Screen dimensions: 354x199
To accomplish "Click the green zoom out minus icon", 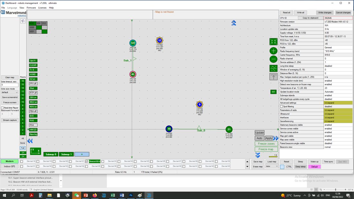I will [274, 59].
